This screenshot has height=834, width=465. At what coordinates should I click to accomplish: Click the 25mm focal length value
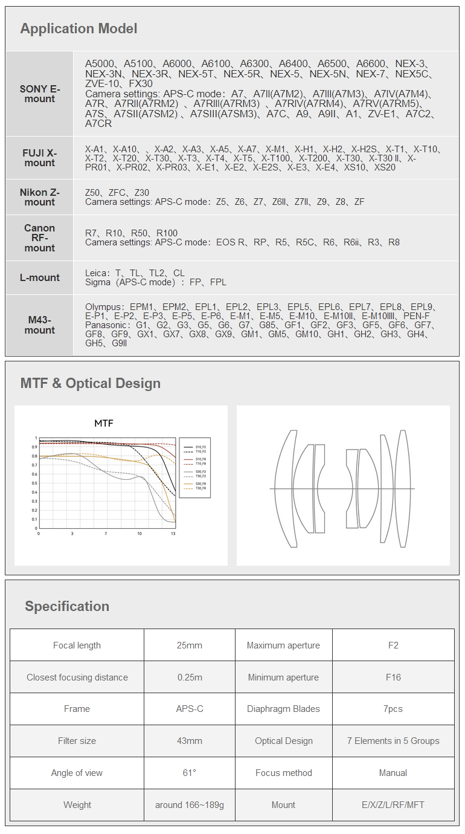[190, 645]
